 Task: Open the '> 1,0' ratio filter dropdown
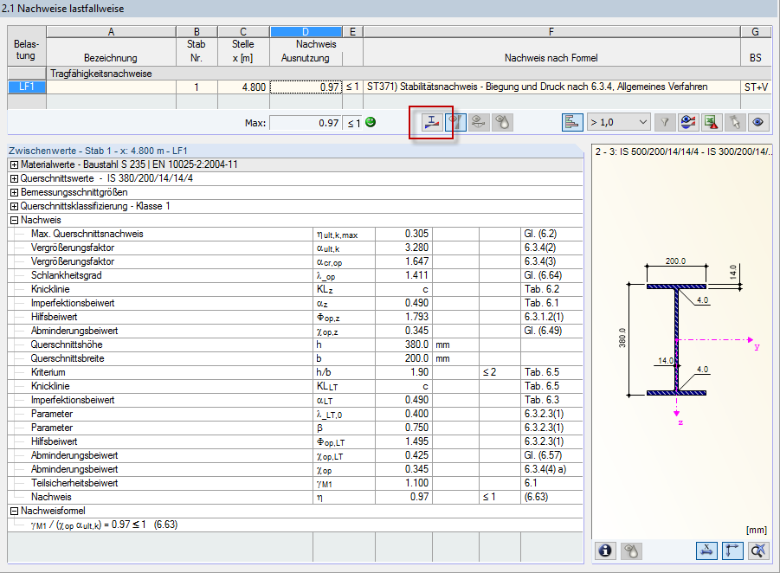(618, 123)
